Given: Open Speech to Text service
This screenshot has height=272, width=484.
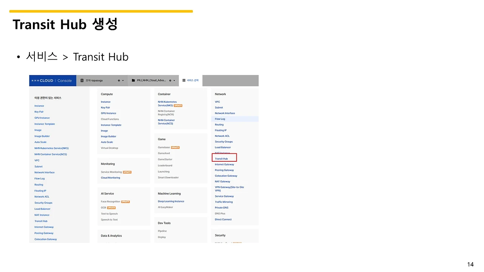Looking at the screenshot, I should (x=109, y=219).
